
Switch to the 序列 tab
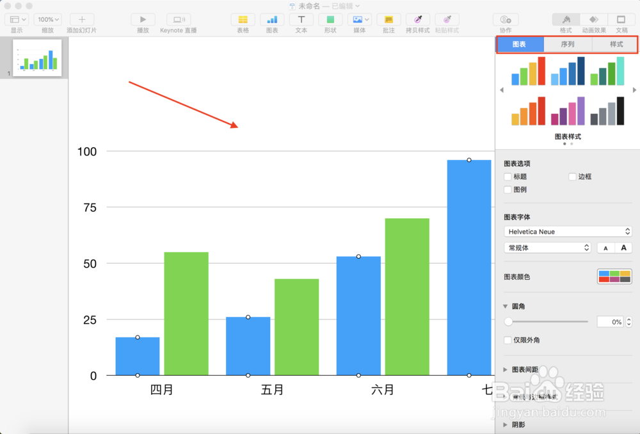pyautogui.click(x=568, y=44)
